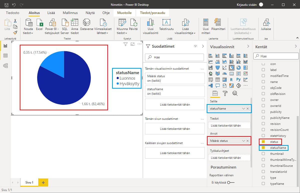The width and height of the screenshot is (300, 193).
Task: Add a new report page
Action: point(43,183)
